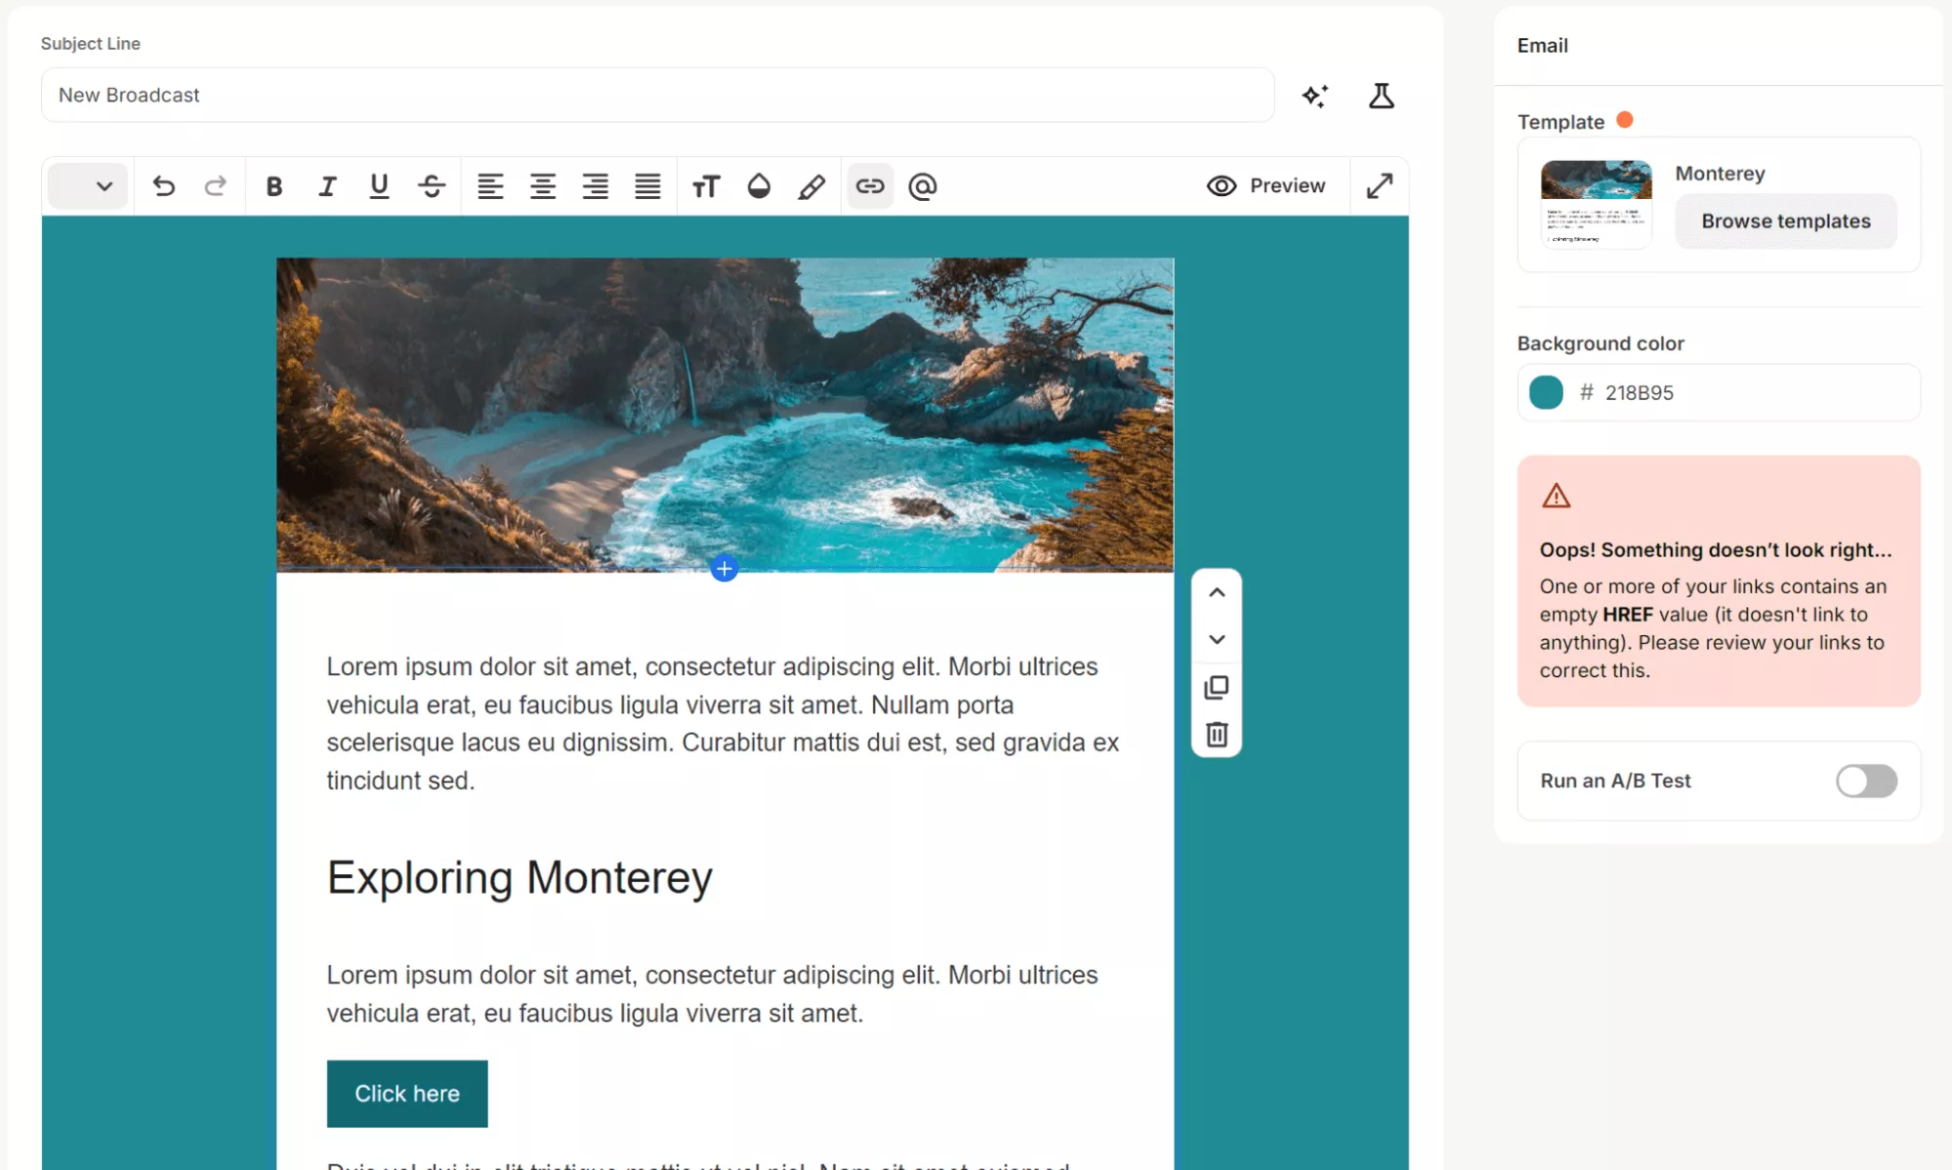Move block up with chevron
This screenshot has width=1952, height=1170.
[1217, 592]
